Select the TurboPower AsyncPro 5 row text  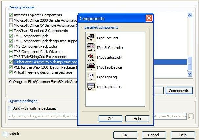(46, 62)
